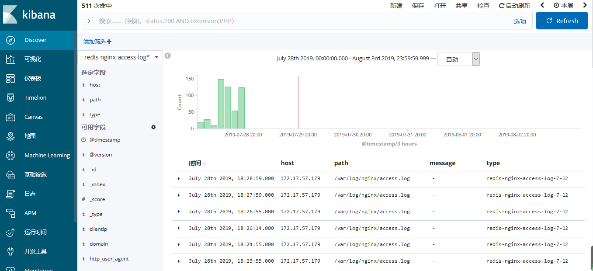Click the blue Refresh button
593x271 pixels.
pyautogui.click(x=562, y=21)
